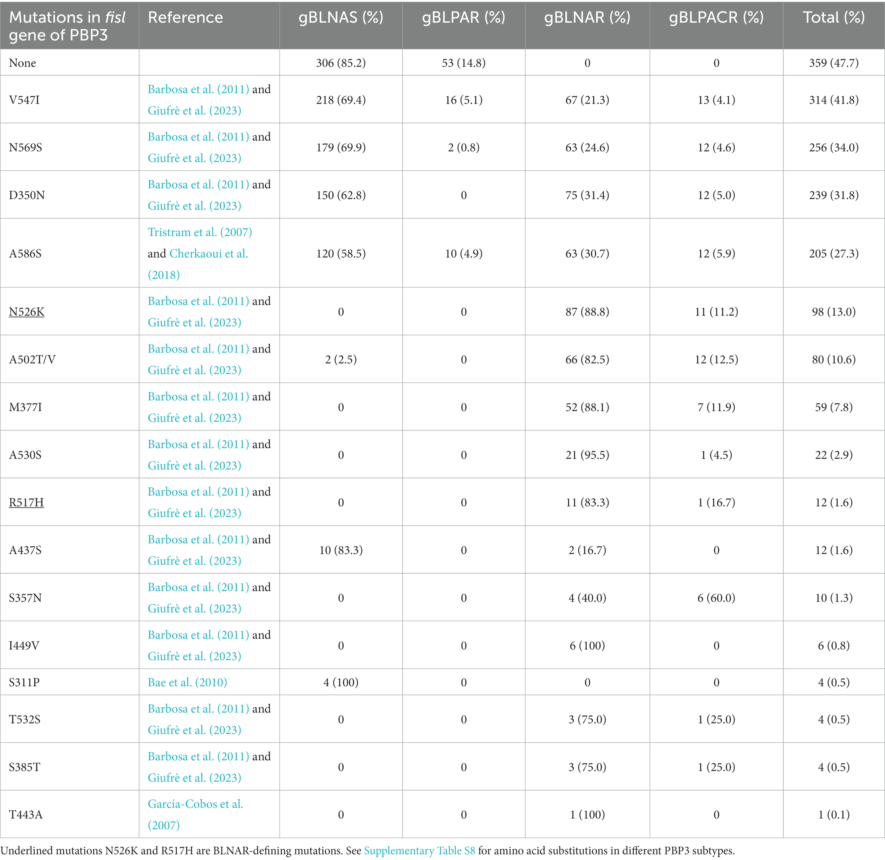The width and height of the screenshot is (885, 860).
Task: Click the 10 (83.3) value
Action: [x=341, y=550]
